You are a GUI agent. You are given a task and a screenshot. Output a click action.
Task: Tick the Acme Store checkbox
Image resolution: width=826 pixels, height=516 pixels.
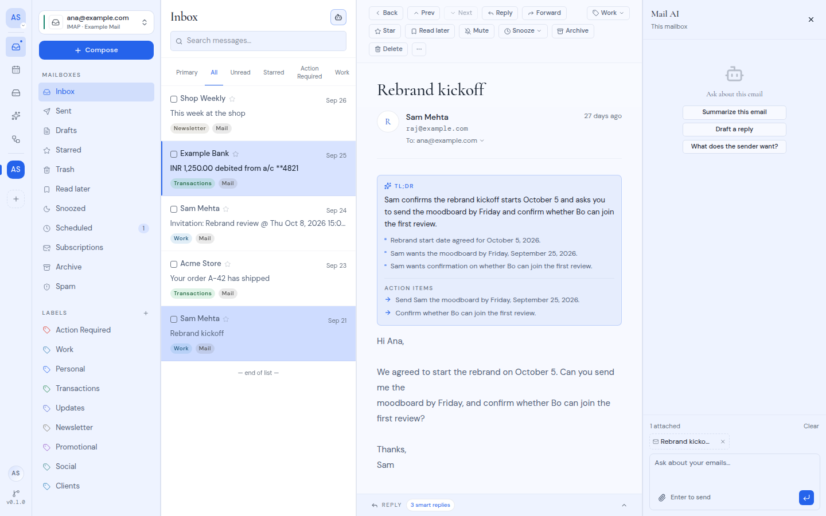tap(174, 264)
